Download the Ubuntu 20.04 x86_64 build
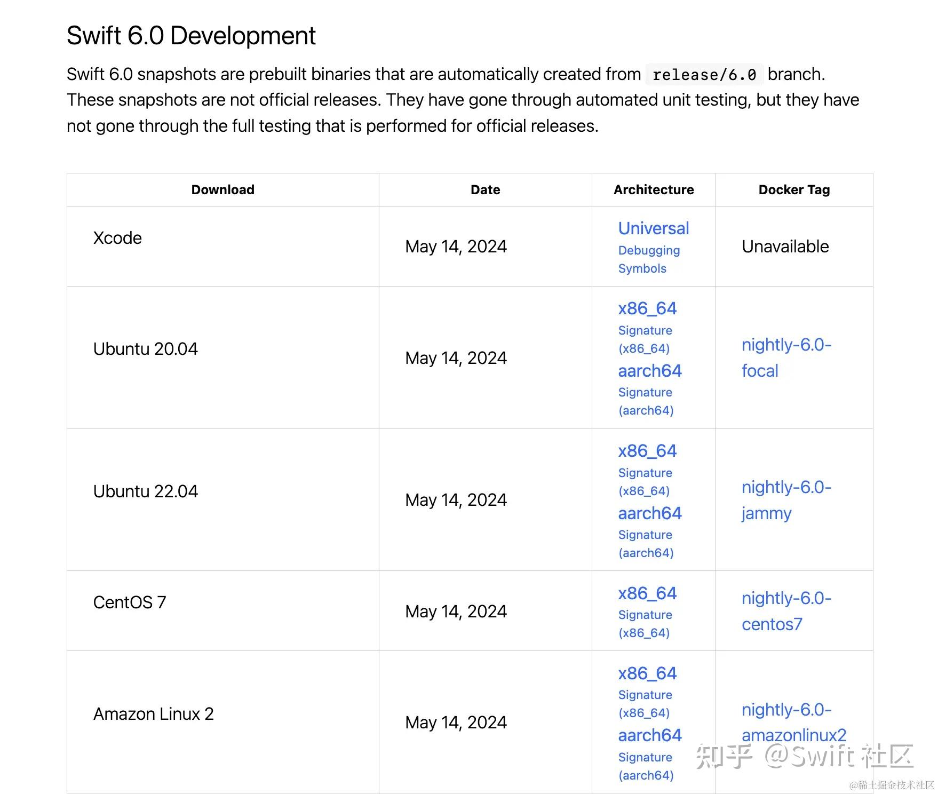This screenshot has width=938, height=794. [x=647, y=308]
